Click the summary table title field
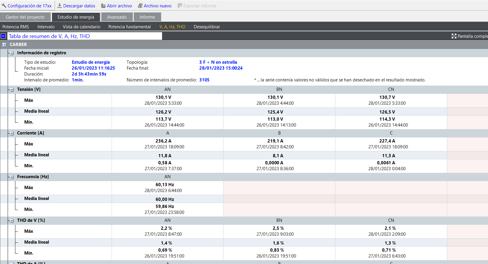Viewport: 488px width, 264px height. [85, 36]
